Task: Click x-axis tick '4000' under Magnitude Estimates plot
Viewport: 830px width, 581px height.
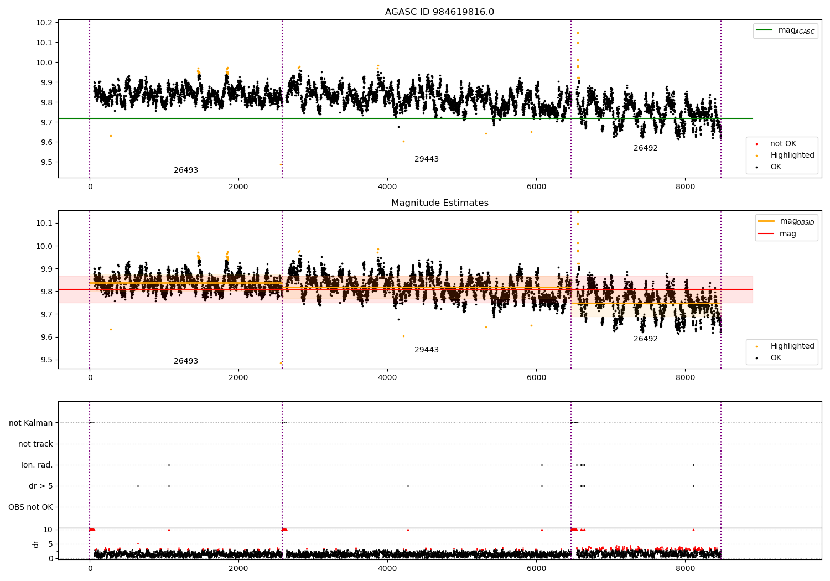Action: pos(387,378)
